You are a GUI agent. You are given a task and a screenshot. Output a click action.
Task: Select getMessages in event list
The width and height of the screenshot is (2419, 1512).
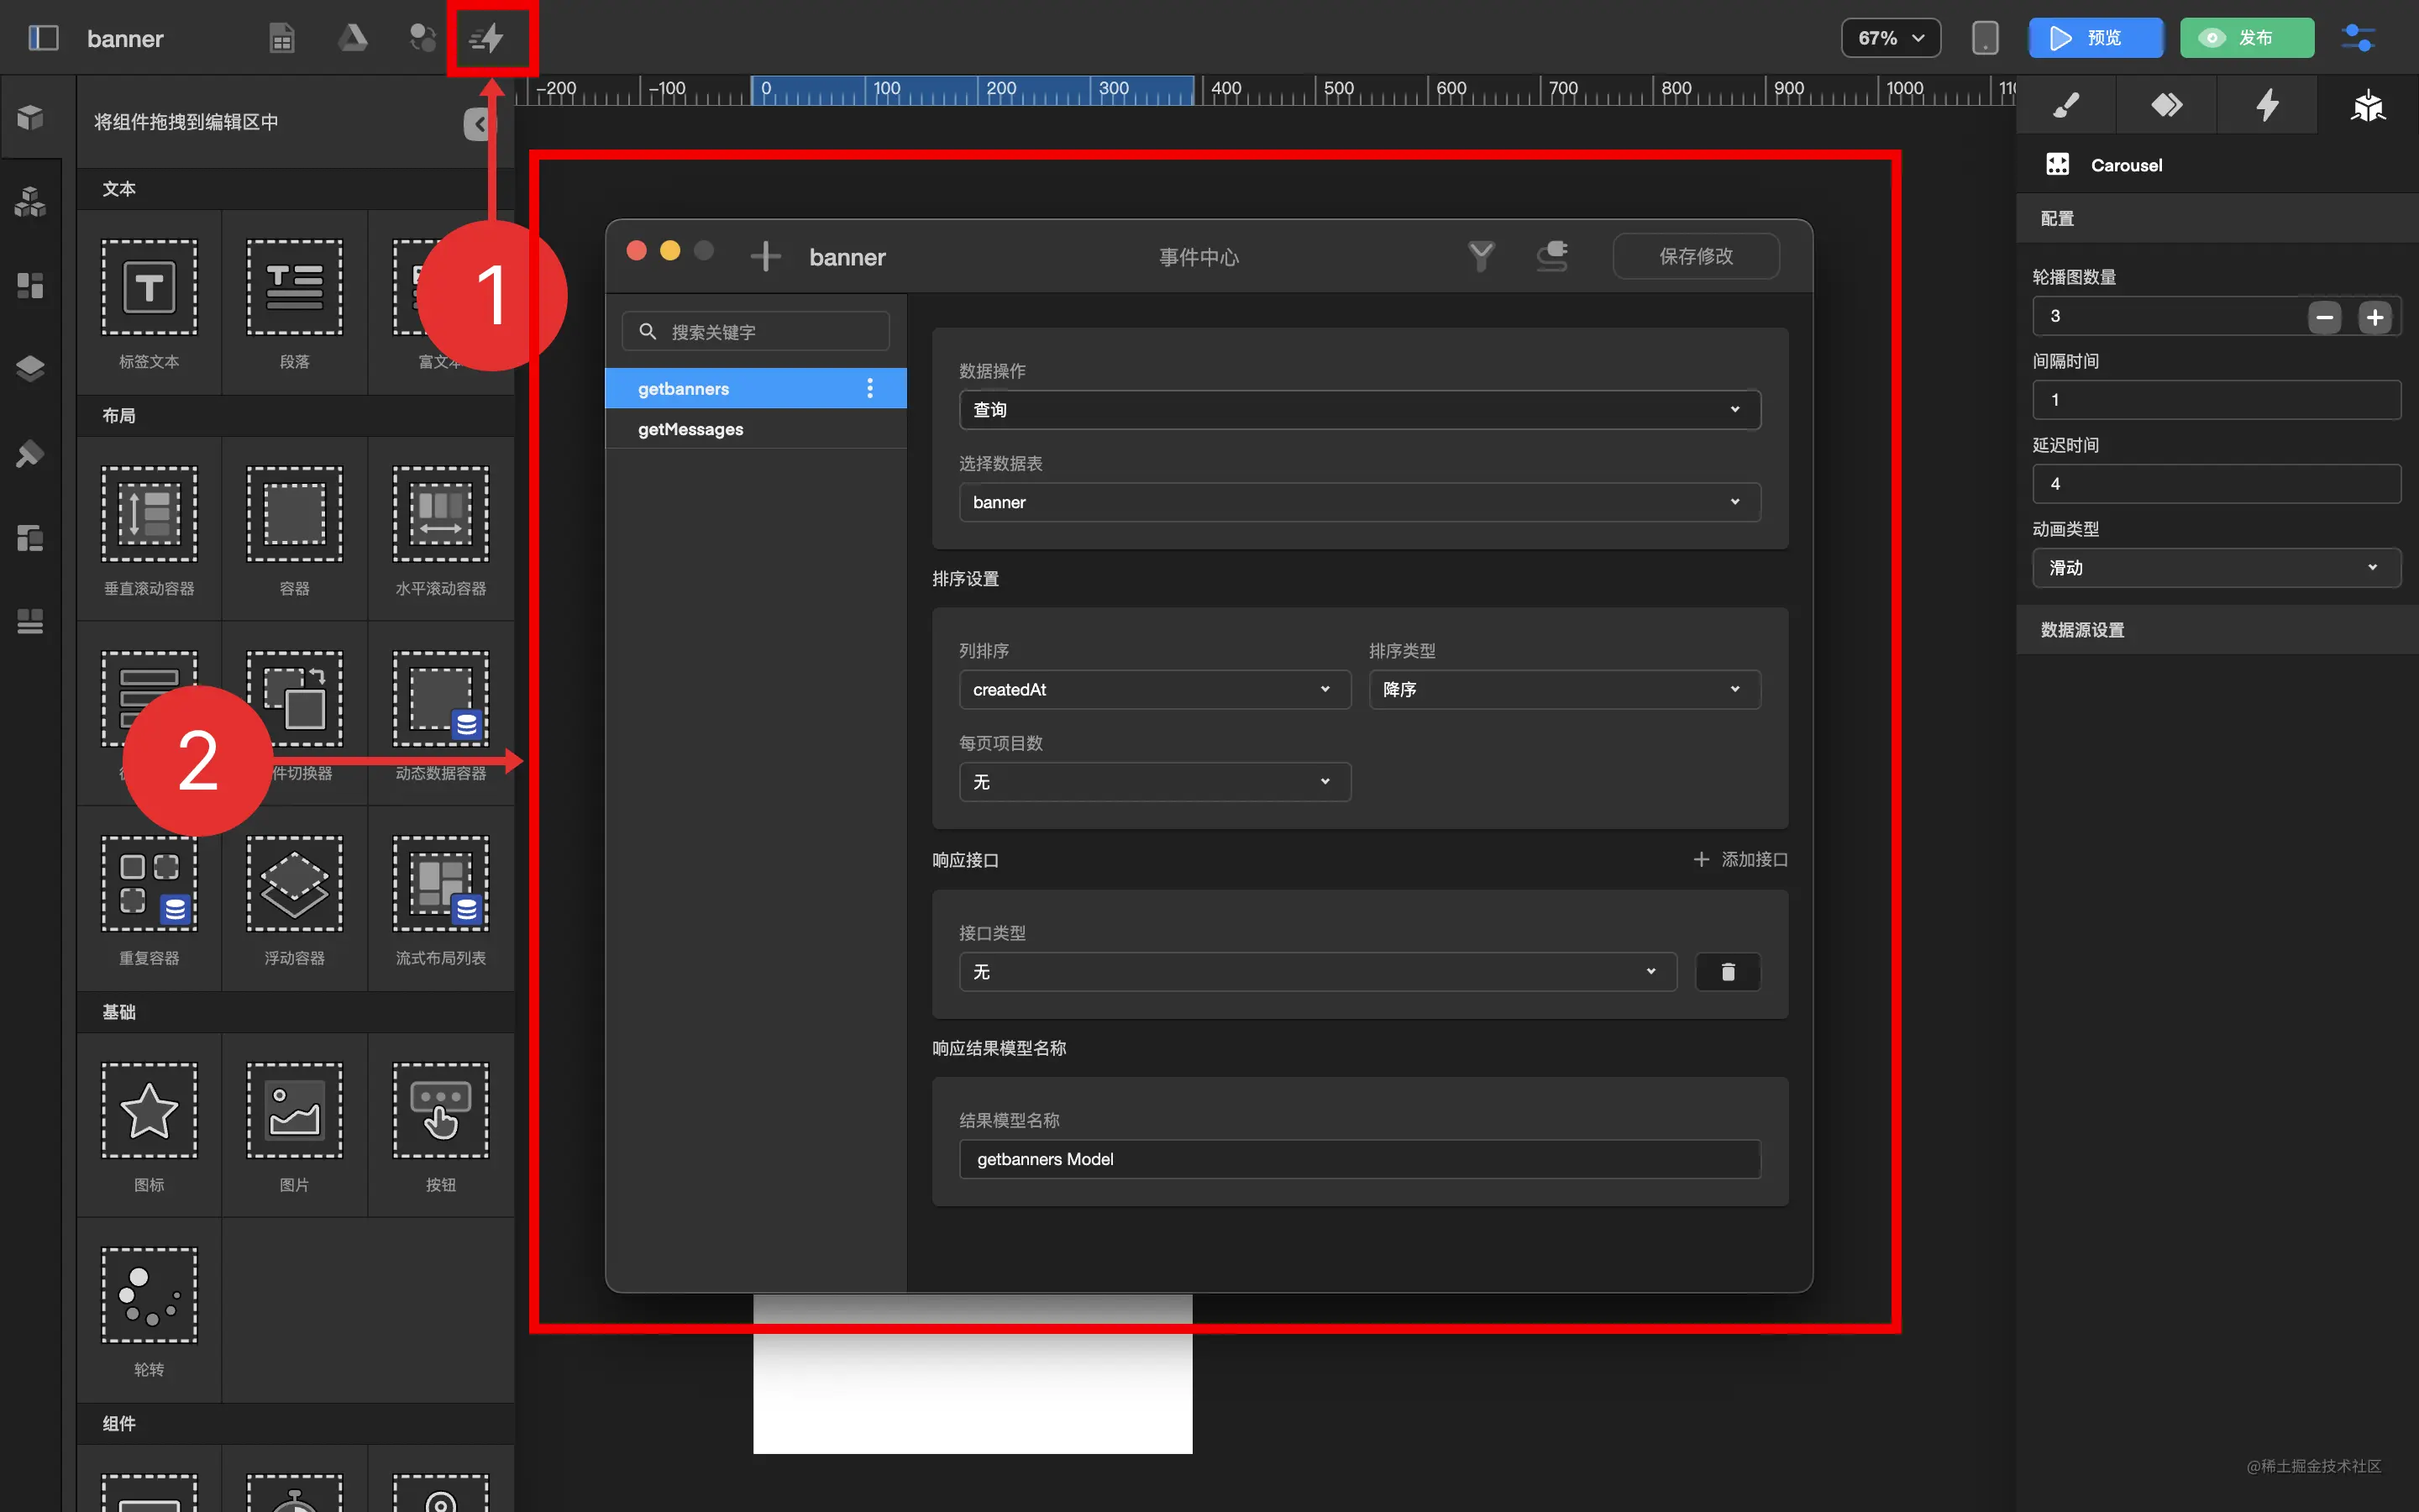[x=690, y=430]
